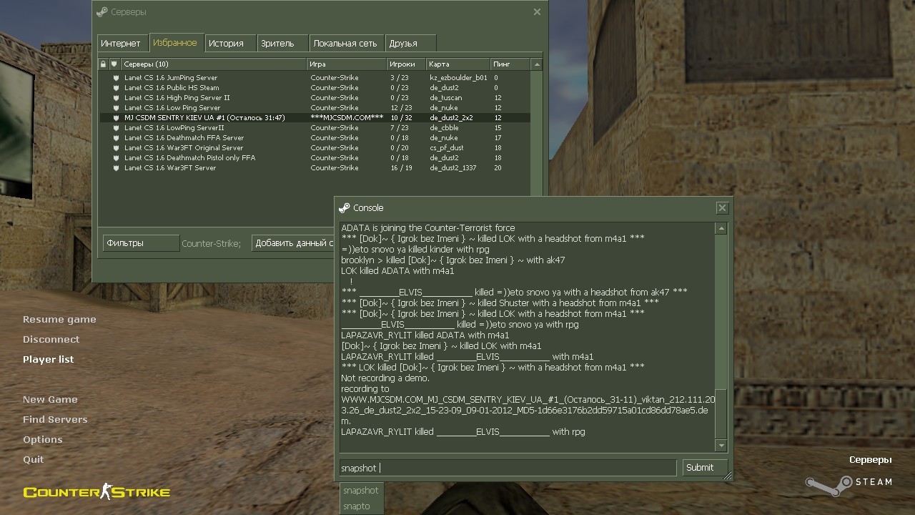Select MJ CSDM SENTRY KIEV UA #1 server
Screen dimensions: 915x515
204,118
